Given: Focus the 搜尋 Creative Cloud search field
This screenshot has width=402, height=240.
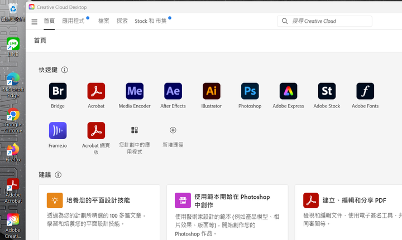Looking at the screenshot, I should click(324, 21).
